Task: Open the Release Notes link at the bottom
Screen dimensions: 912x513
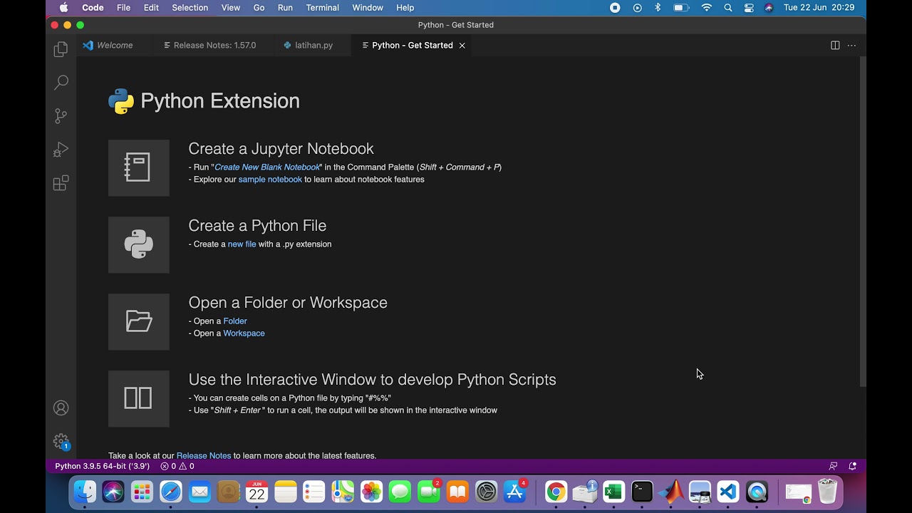Action: (204, 455)
